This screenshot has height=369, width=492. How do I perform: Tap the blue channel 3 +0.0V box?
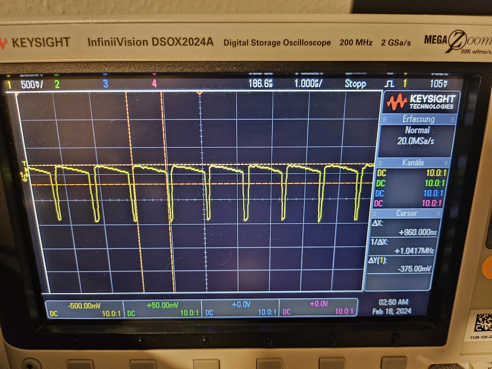[240, 308]
